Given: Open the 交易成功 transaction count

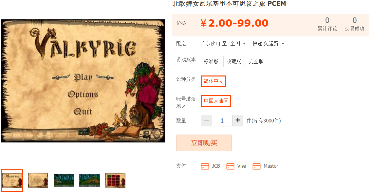Looking at the screenshot, I should click(354, 24).
